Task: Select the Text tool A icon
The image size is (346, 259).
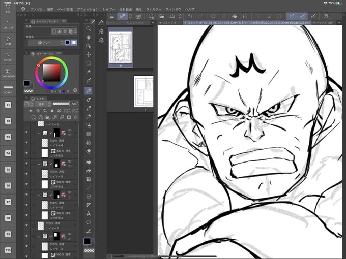Action: [88, 214]
